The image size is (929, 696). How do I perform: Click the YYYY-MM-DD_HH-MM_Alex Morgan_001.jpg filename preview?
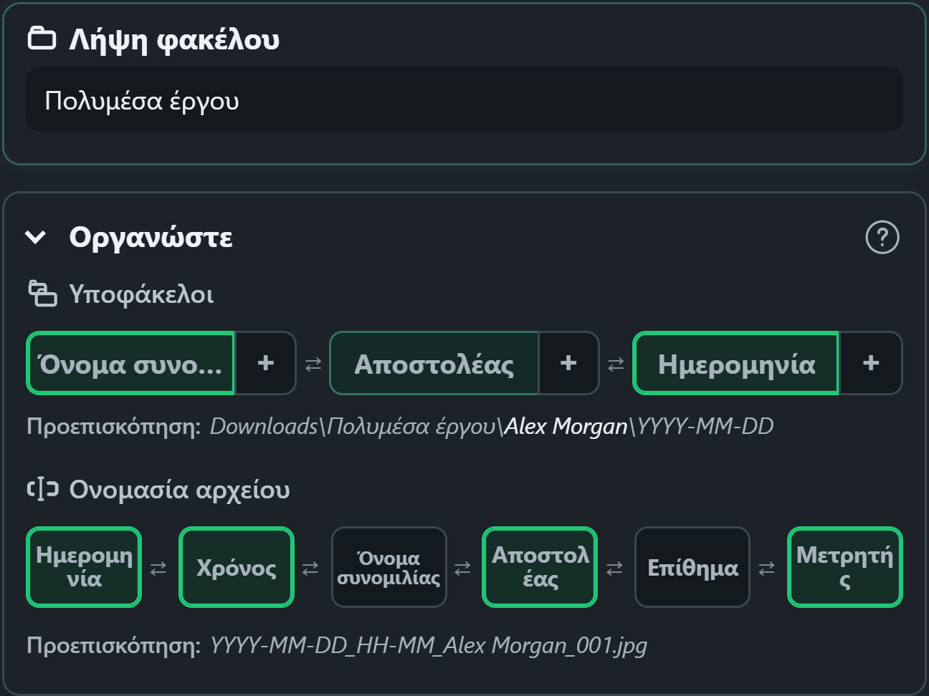(428, 645)
